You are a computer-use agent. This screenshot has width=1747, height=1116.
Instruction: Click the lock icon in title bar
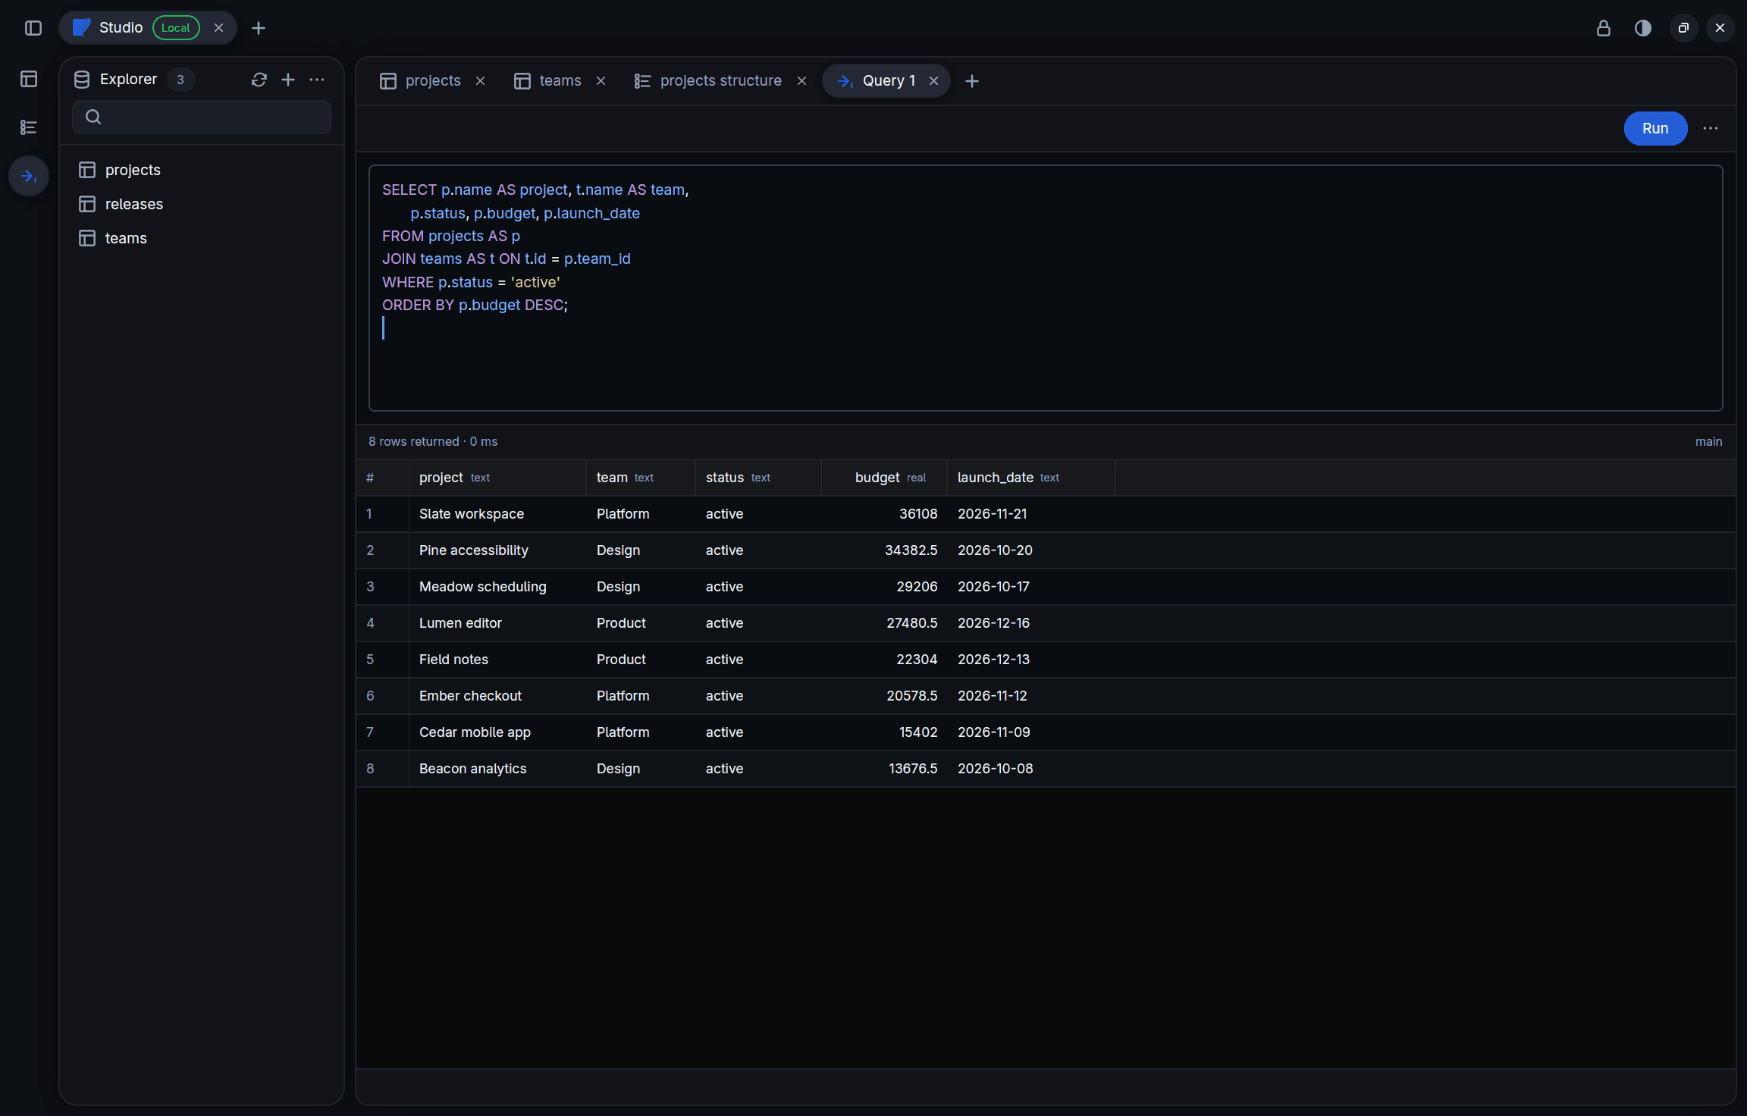[1604, 28]
